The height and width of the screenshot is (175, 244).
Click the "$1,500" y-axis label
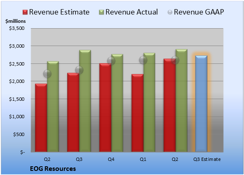pyautogui.click(x=17, y=99)
